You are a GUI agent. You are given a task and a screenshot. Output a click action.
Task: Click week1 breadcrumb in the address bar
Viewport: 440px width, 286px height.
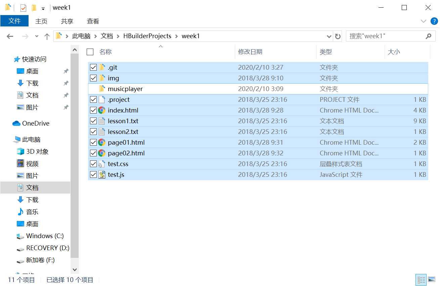coord(191,36)
